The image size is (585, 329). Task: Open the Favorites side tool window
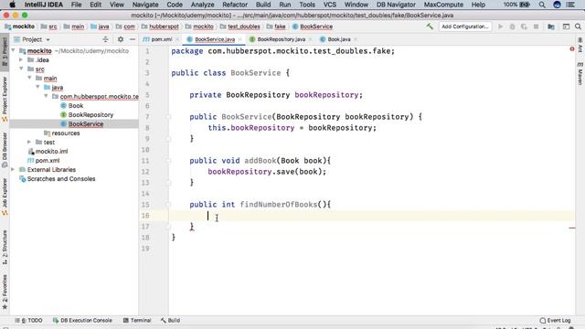click(x=5, y=292)
